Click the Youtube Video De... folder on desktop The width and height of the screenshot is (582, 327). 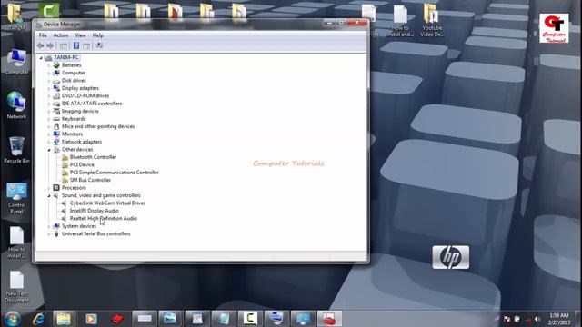432,20
